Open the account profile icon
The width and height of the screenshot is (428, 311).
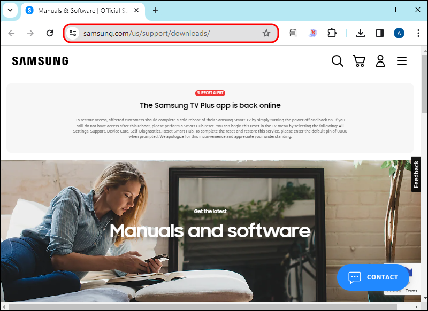tap(380, 61)
